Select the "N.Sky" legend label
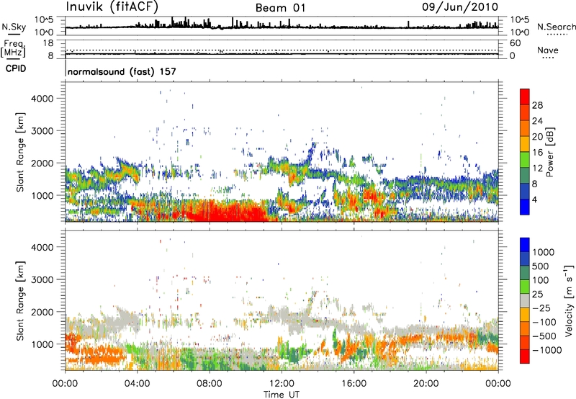576x399 pixels. tap(14, 27)
